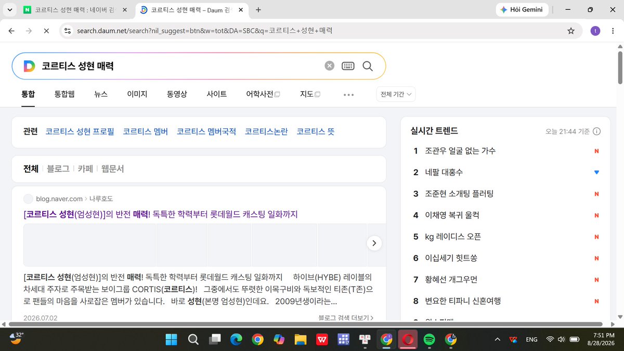Select the 이미지 tab
624x351 pixels.
(x=137, y=94)
